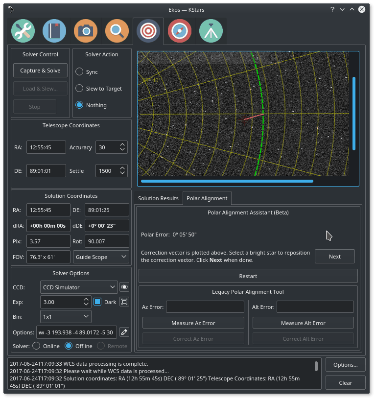This screenshot has height=400, width=376.
Task: Click the horizontal blue slider under image
Action: coord(227,181)
